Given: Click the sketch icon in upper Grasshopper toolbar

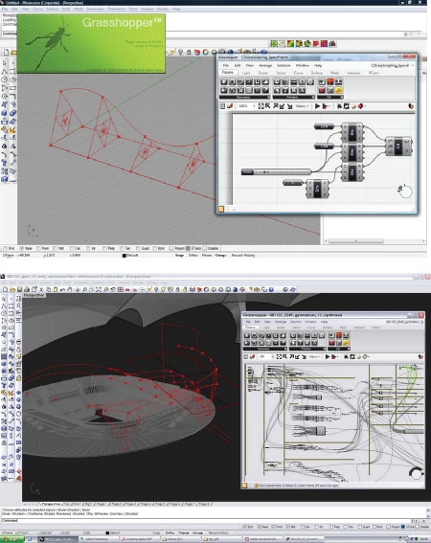Looking at the screenshot, I should [x=229, y=106].
